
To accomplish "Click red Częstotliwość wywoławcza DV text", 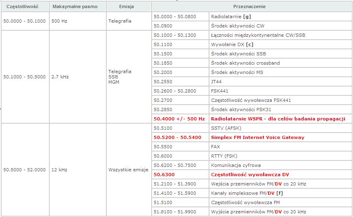I will pos(250,175).
